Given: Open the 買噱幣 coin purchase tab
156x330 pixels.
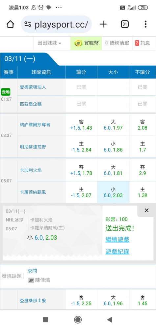Looking at the screenshot, I should 86,43.
